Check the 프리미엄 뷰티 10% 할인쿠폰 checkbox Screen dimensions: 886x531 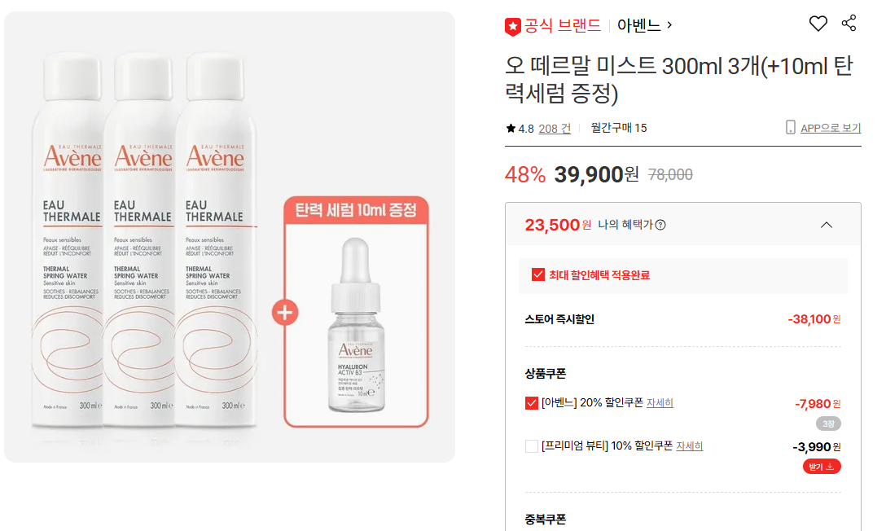point(531,446)
